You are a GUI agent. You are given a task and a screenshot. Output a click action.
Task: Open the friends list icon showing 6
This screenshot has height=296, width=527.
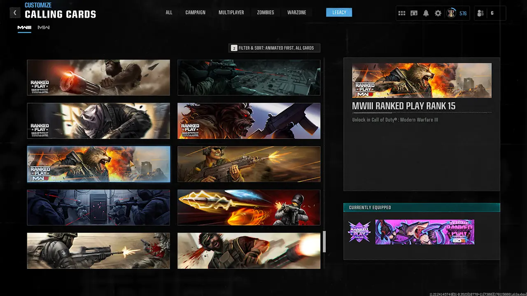(480, 13)
